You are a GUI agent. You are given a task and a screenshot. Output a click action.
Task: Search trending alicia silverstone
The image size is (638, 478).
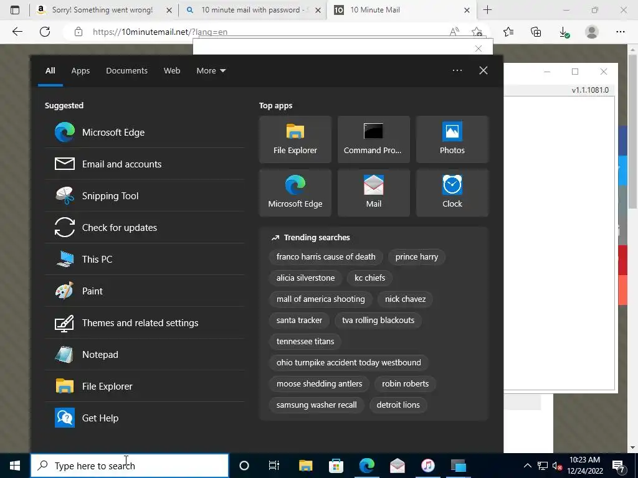point(305,278)
